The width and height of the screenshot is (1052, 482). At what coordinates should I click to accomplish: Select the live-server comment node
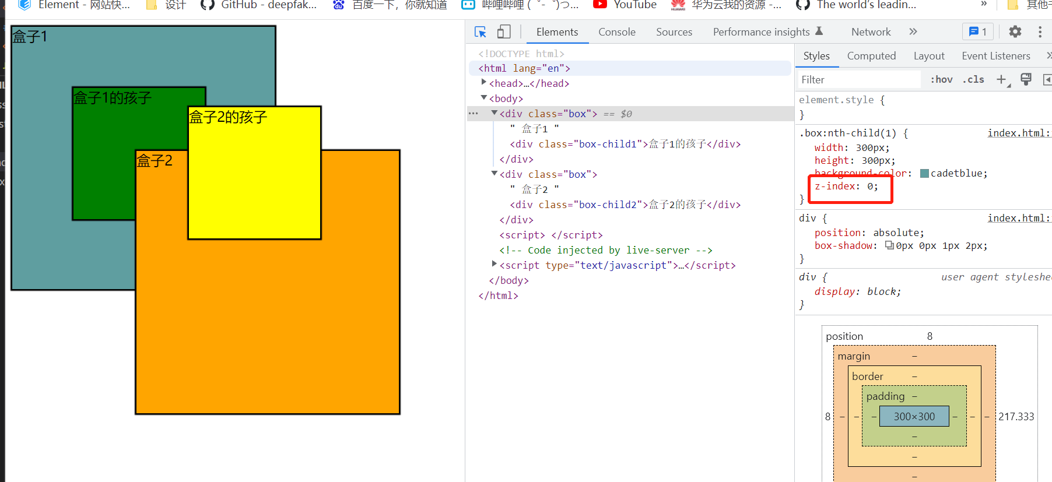click(606, 250)
